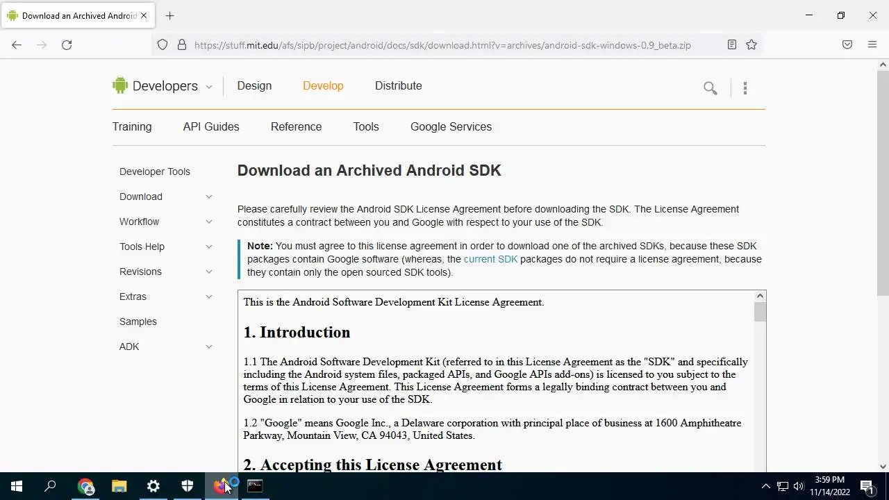Expand the ADK sidebar section
Viewport: 889px width, 500px height.
(x=208, y=347)
